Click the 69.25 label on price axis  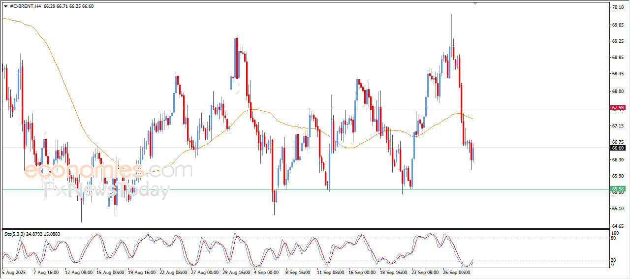618,41
